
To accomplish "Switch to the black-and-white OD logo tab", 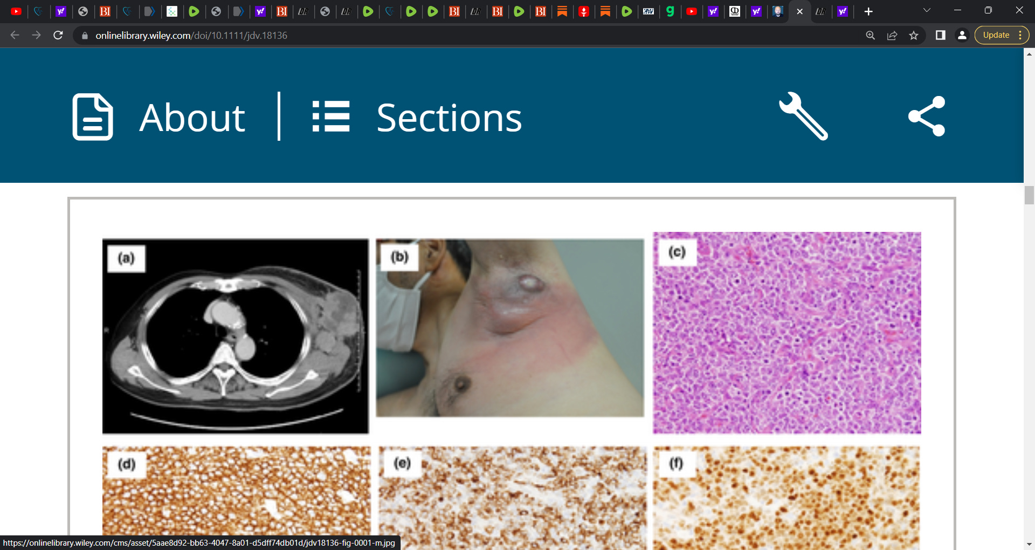I will pyautogui.click(x=735, y=11).
